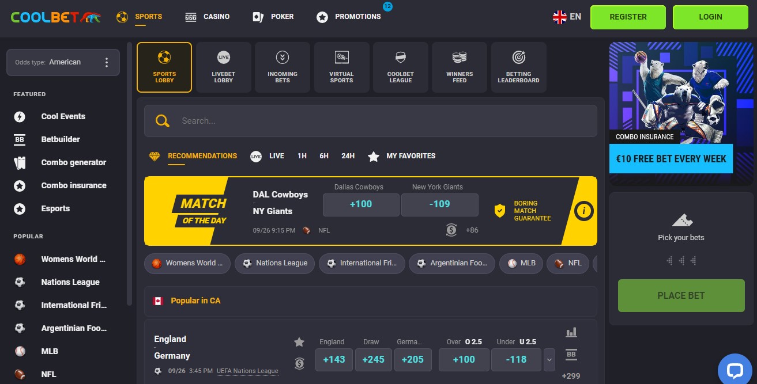The image size is (757, 384).
Task: Open the Winners Feed
Action: click(459, 67)
